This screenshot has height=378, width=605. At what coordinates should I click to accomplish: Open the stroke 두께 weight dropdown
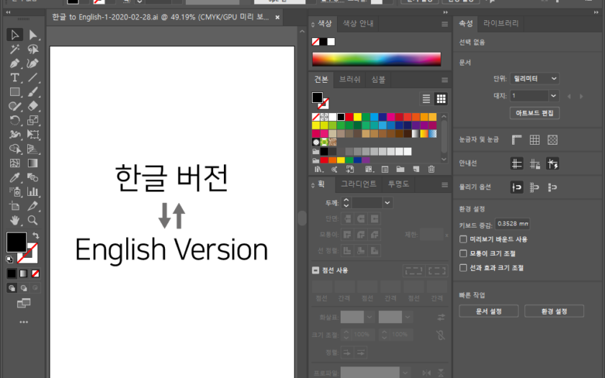387,203
